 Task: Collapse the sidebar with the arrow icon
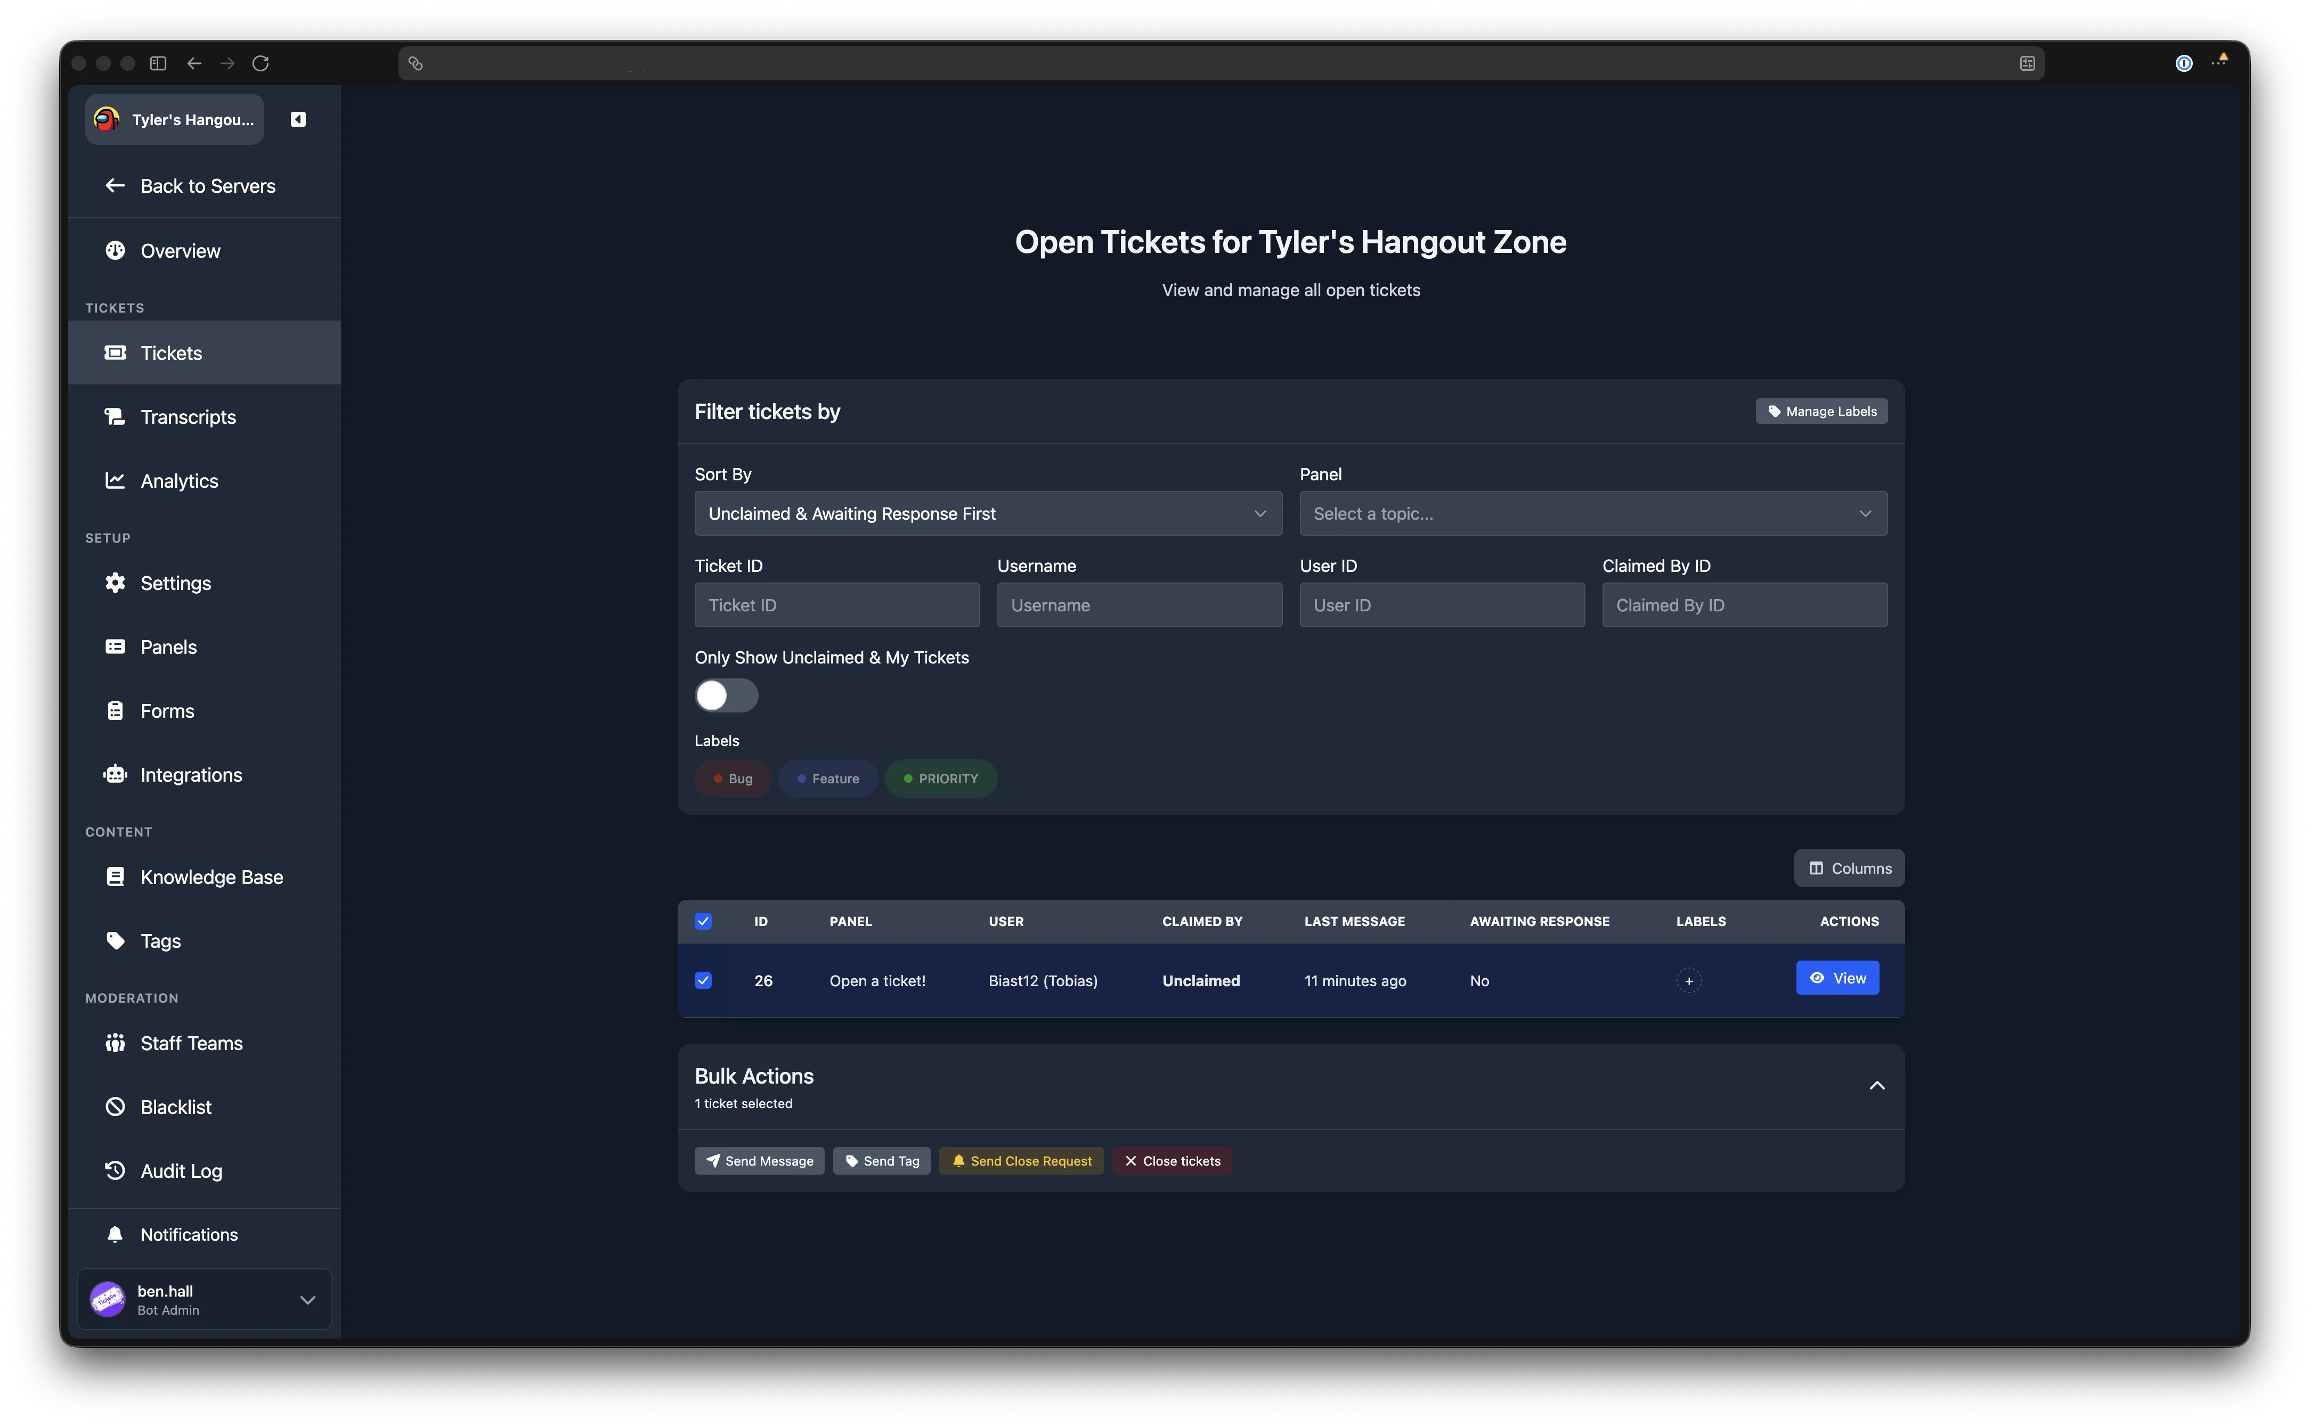tap(298, 119)
